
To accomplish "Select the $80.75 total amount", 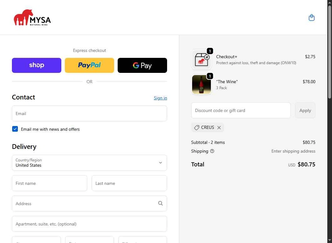I will click(306, 165).
